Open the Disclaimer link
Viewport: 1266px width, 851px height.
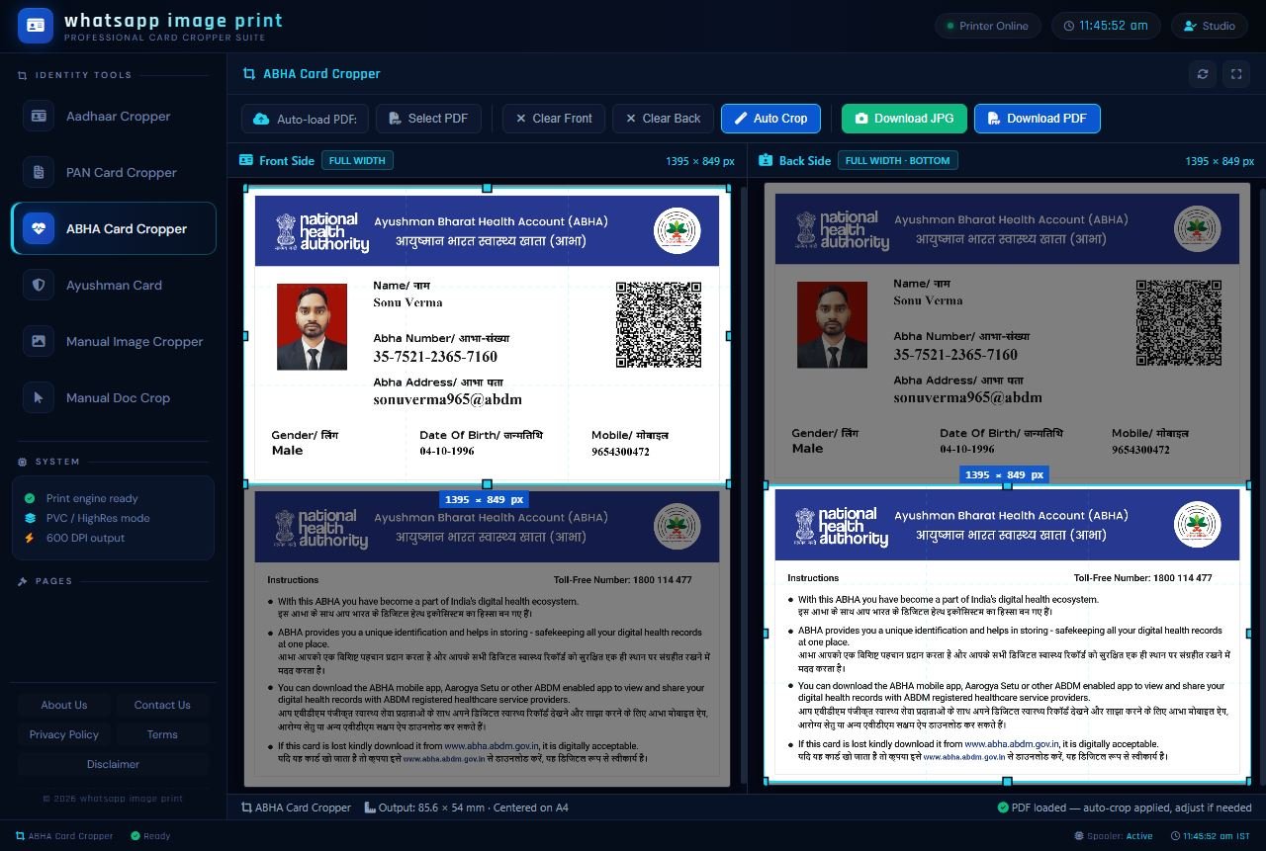113,764
